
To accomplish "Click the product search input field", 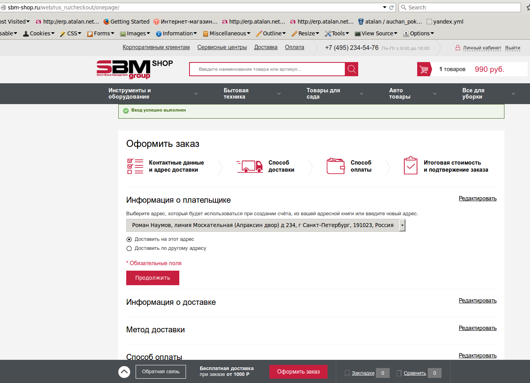I will click(x=267, y=69).
